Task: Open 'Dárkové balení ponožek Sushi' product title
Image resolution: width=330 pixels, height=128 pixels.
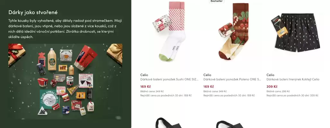Action: (x=169, y=79)
